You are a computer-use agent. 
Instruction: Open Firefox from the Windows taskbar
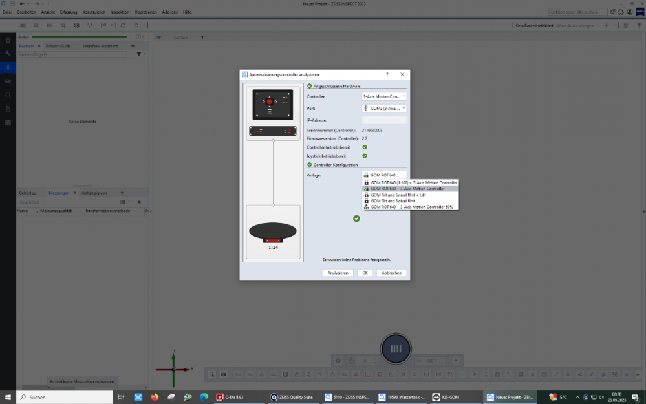[155, 397]
